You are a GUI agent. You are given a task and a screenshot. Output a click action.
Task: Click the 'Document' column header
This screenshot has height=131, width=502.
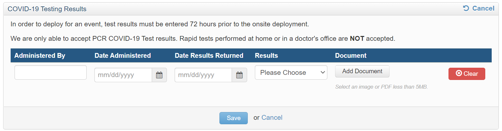pos(351,56)
